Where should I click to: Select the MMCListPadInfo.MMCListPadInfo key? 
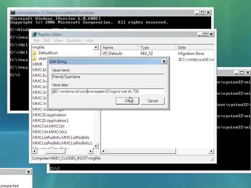(61, 138)
